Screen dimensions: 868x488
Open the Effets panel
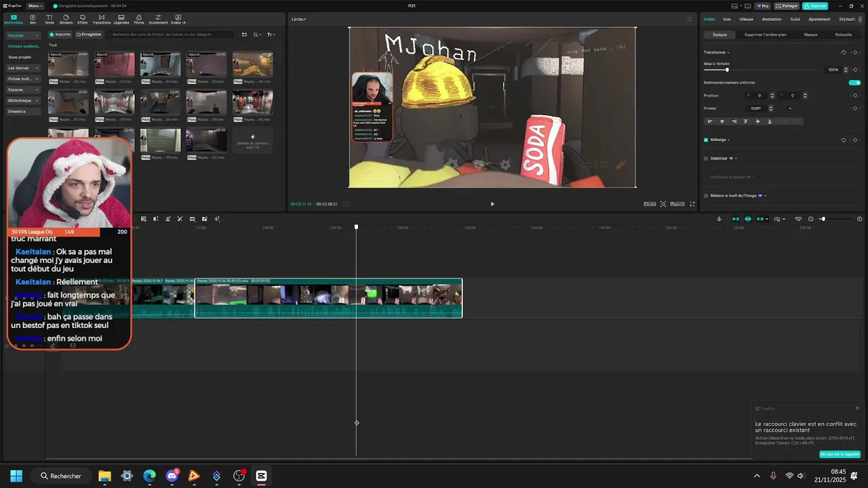[x=83, y=19]
